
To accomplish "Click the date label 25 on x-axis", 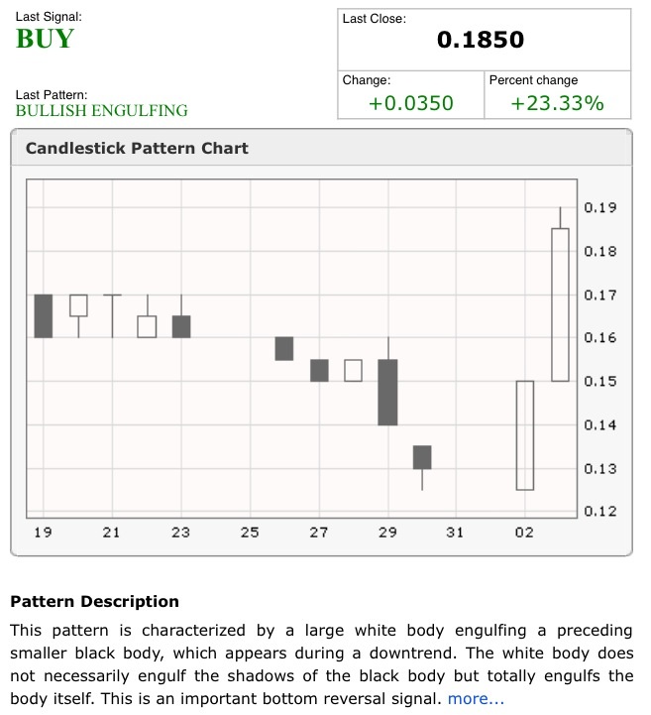I will [250, 533].
